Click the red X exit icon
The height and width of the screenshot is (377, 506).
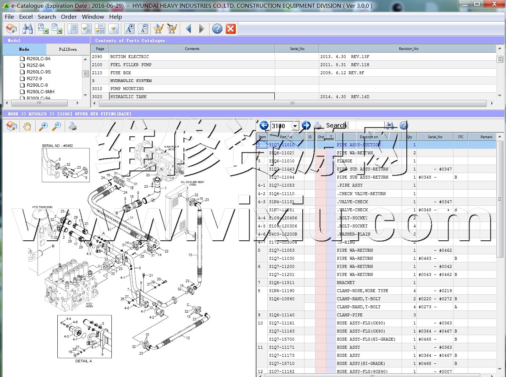(x=231, y=29)
